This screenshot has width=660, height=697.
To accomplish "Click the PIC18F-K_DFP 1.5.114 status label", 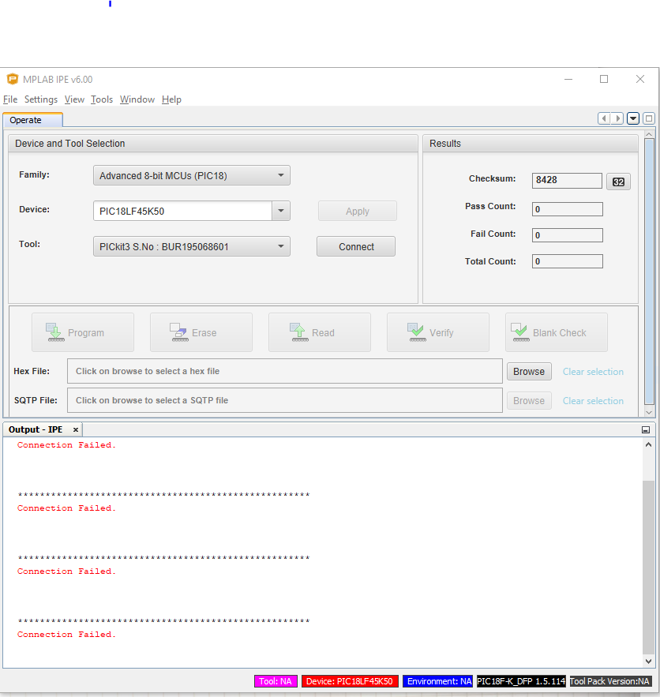I will click(x=521, y=681).
